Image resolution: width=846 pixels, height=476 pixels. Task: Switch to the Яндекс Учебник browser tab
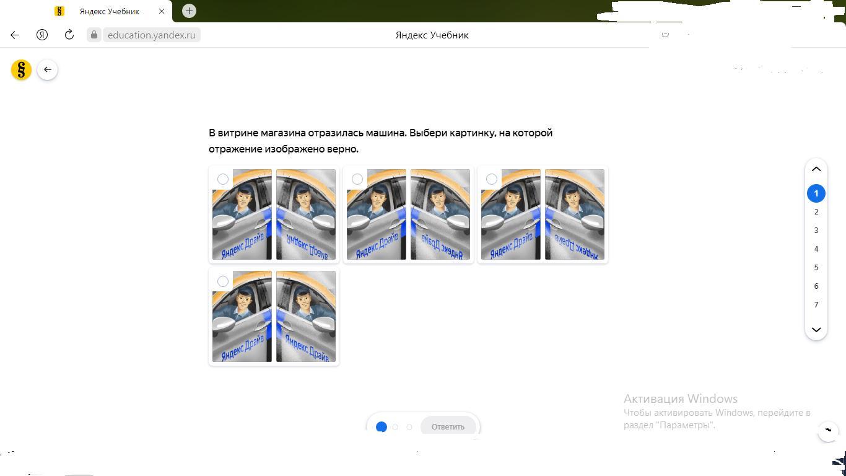109,11
